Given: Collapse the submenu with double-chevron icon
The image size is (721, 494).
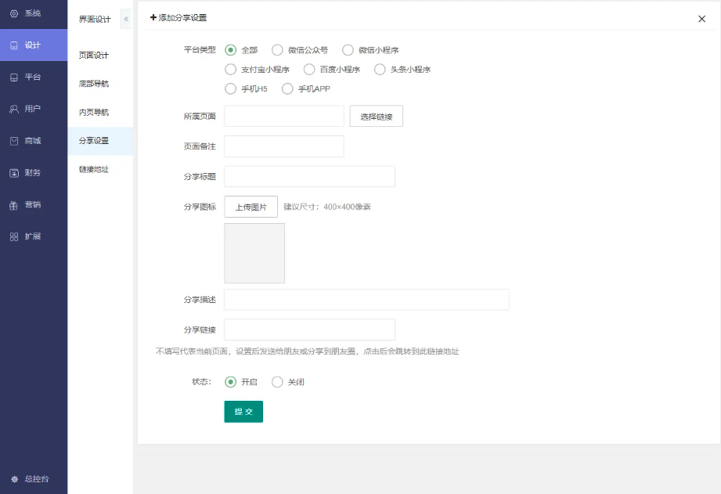Looking at the screenshot, I should click(x=126, y=19).
